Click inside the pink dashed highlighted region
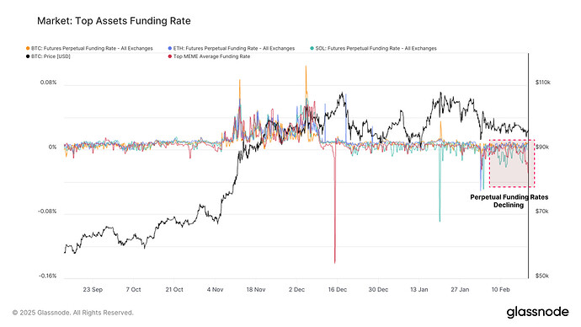The width and height of the screenshot is (581, 327). click(512, 163)
